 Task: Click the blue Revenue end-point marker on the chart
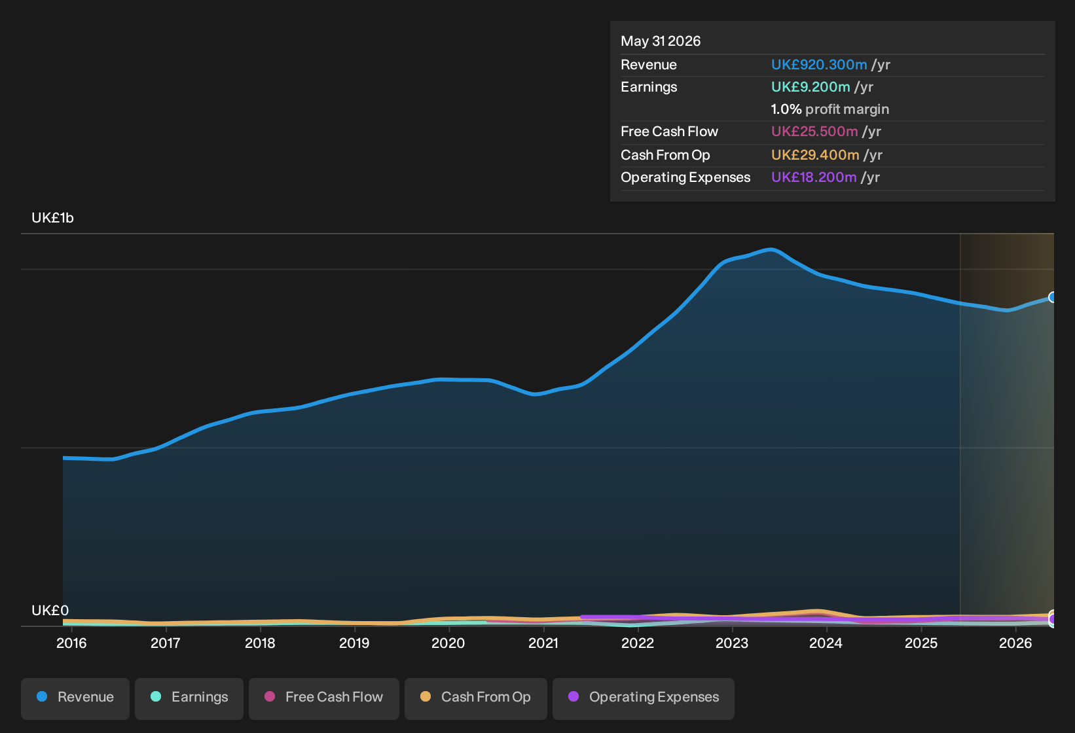[x=1053, y=297]
